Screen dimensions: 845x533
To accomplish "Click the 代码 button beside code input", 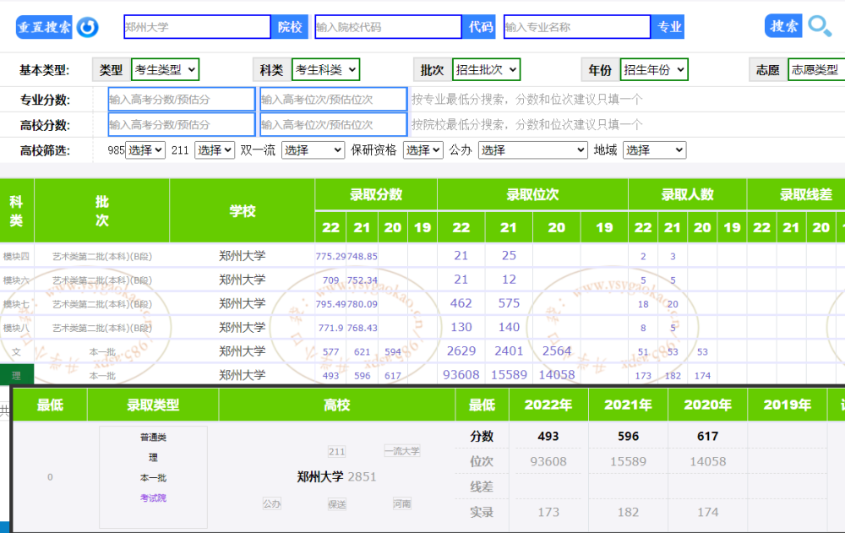I will pos(480,27).
